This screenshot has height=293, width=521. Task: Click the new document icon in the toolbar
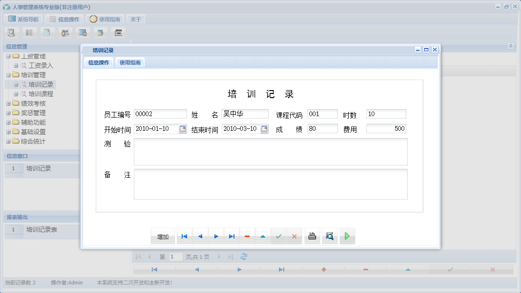47,32
